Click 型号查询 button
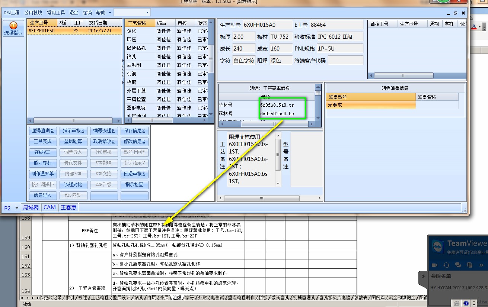 44,131
